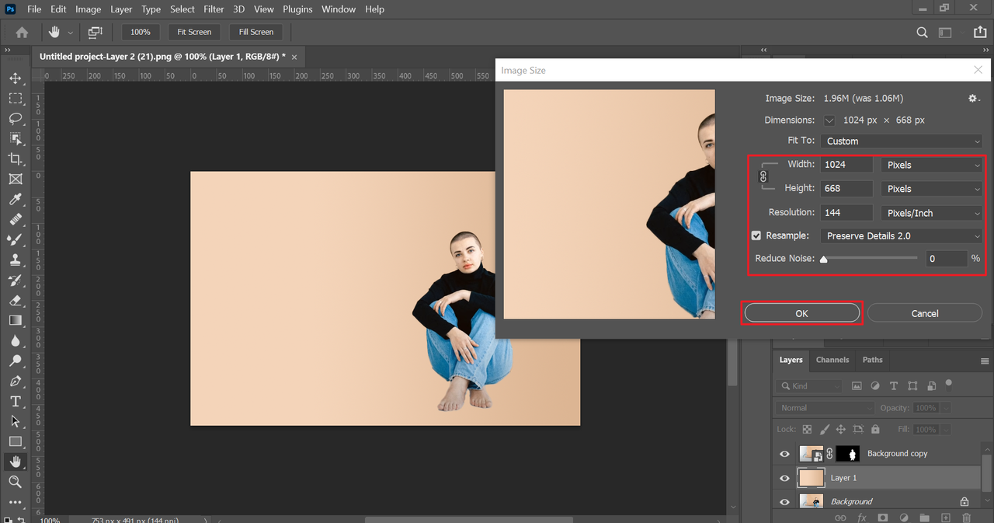Open the Resolution Pixels/Inch unit dropdown
994x523 pixels.
[932, 213]
